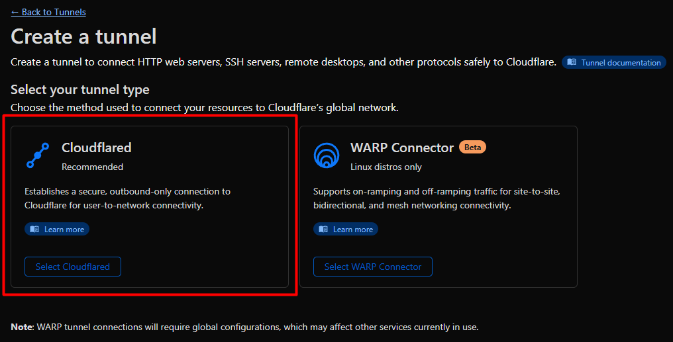
Task: Click the book icon beside Tunnel documentation
Action: coord(571,63)
